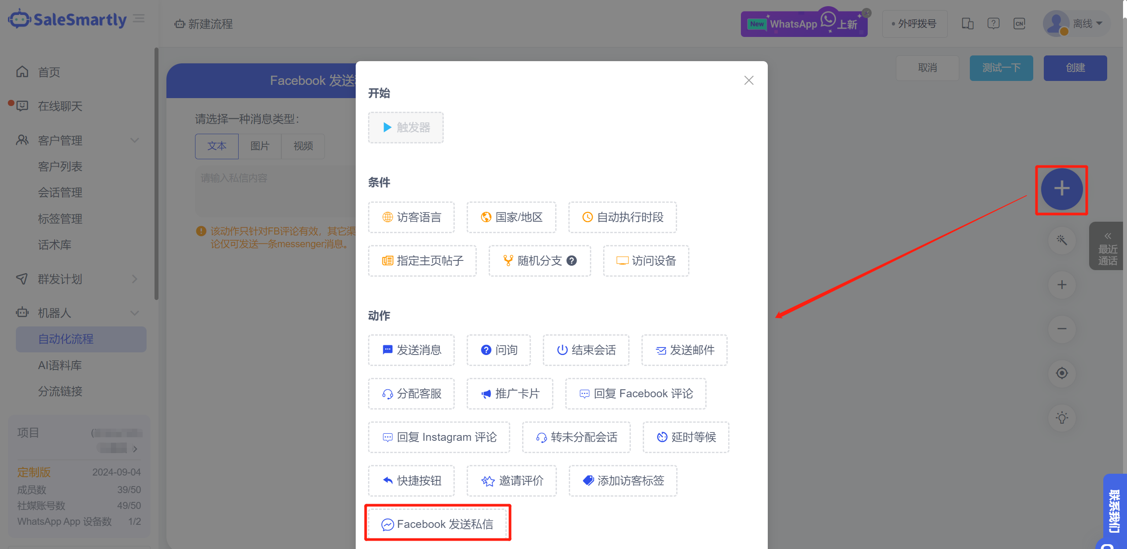This screenshot has width=1127, height=549.
Task: Close the node selection dialog
Action: [x=748, y=81]
